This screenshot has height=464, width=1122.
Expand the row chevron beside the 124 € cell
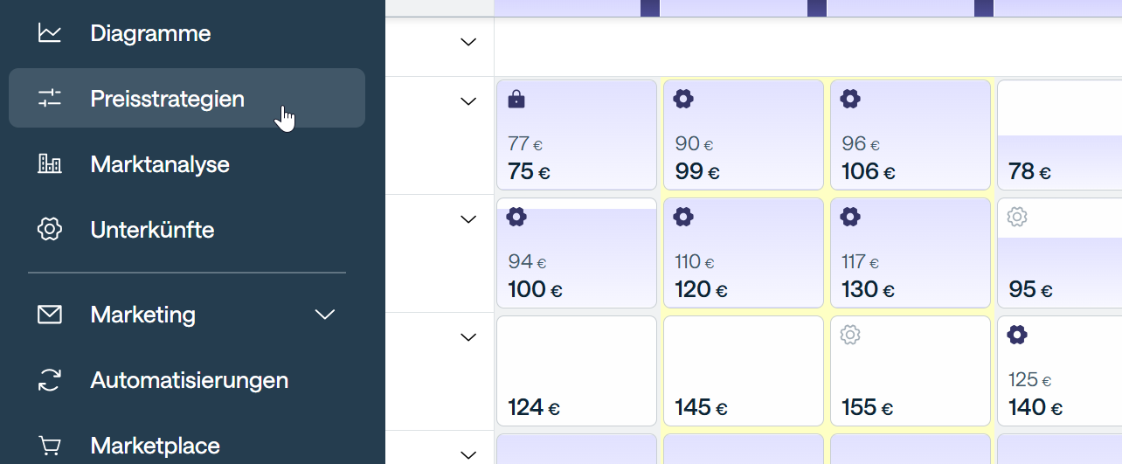[469, 337]
